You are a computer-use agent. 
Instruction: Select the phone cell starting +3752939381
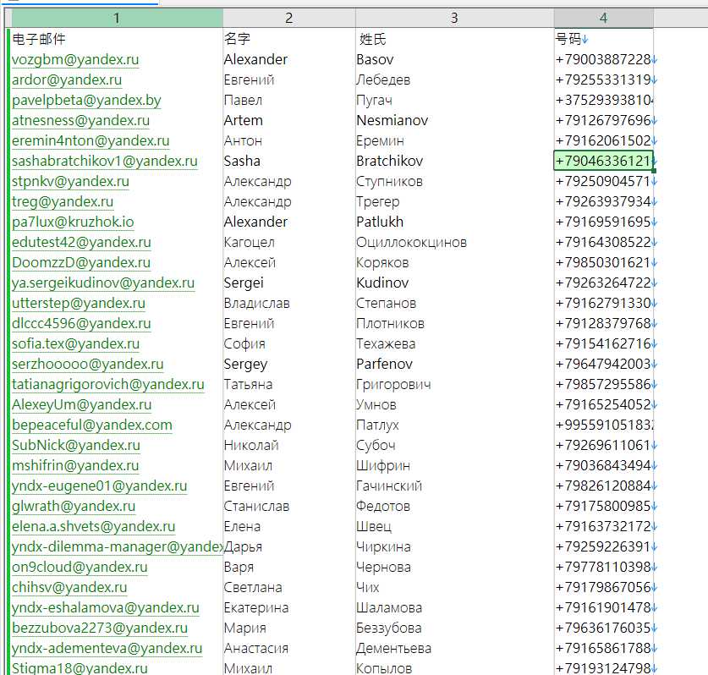(603, 100)
